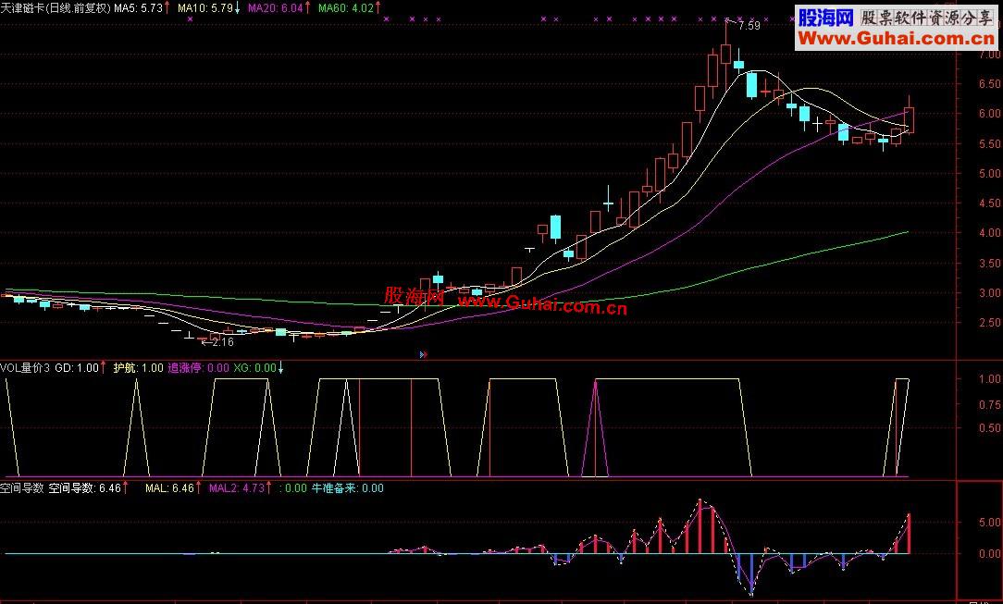1003x604 pixels.
Task: Click the 护航: 1.00 indicator value
Action: (138, 367)
